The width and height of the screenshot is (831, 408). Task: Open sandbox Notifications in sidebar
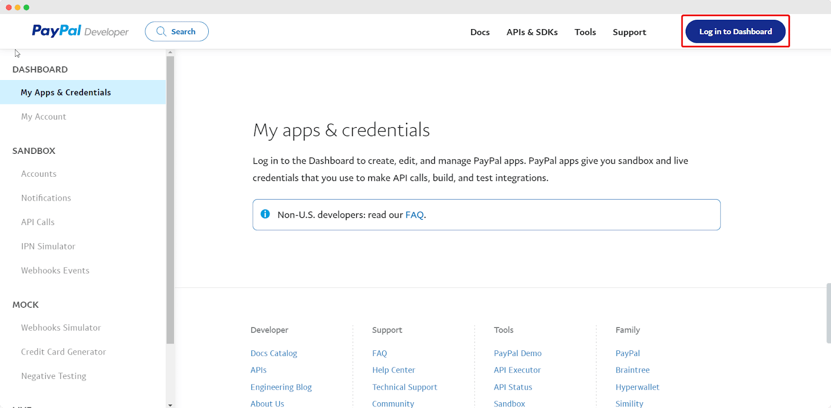point(46,198)
